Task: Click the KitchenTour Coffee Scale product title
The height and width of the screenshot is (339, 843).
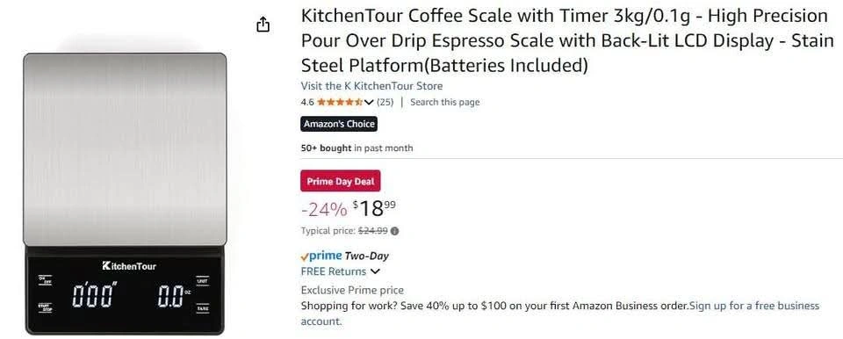Action: [x=567, y=41]
